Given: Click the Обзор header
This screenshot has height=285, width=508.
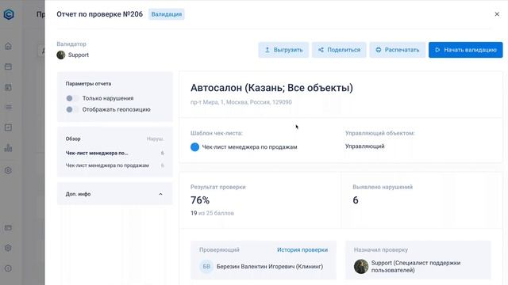Looking at the screenshot, I should [x=73, y=139].
